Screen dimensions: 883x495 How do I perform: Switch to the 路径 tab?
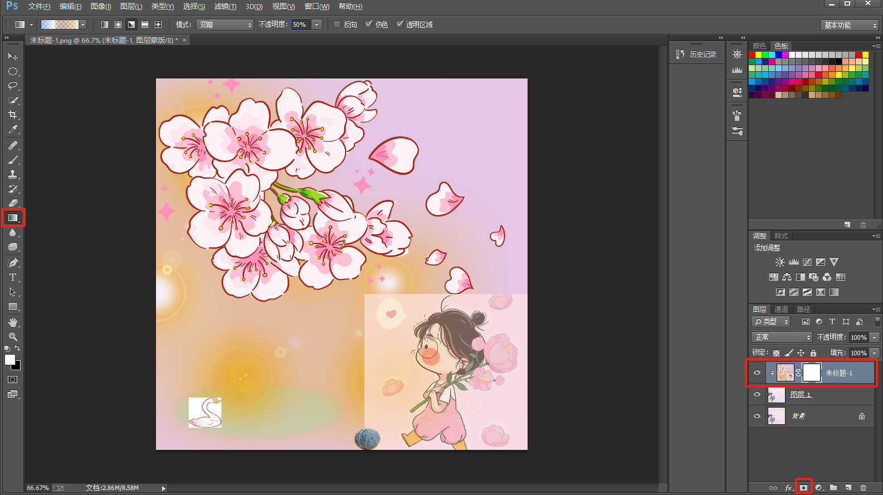803,309
